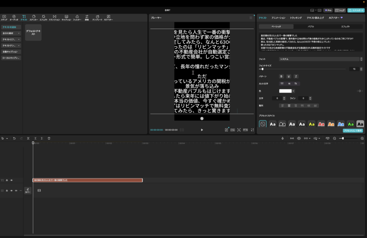Click the cover (カバー) edit button
The height and width of the screenshot is (238, 367).
[x=28, y=190]
